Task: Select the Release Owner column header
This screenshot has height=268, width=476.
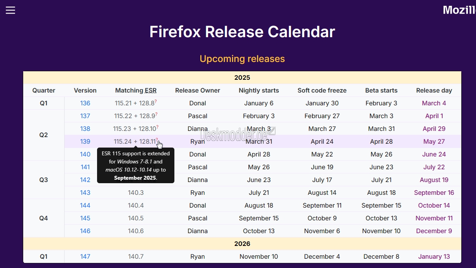Action: point(198,90)
